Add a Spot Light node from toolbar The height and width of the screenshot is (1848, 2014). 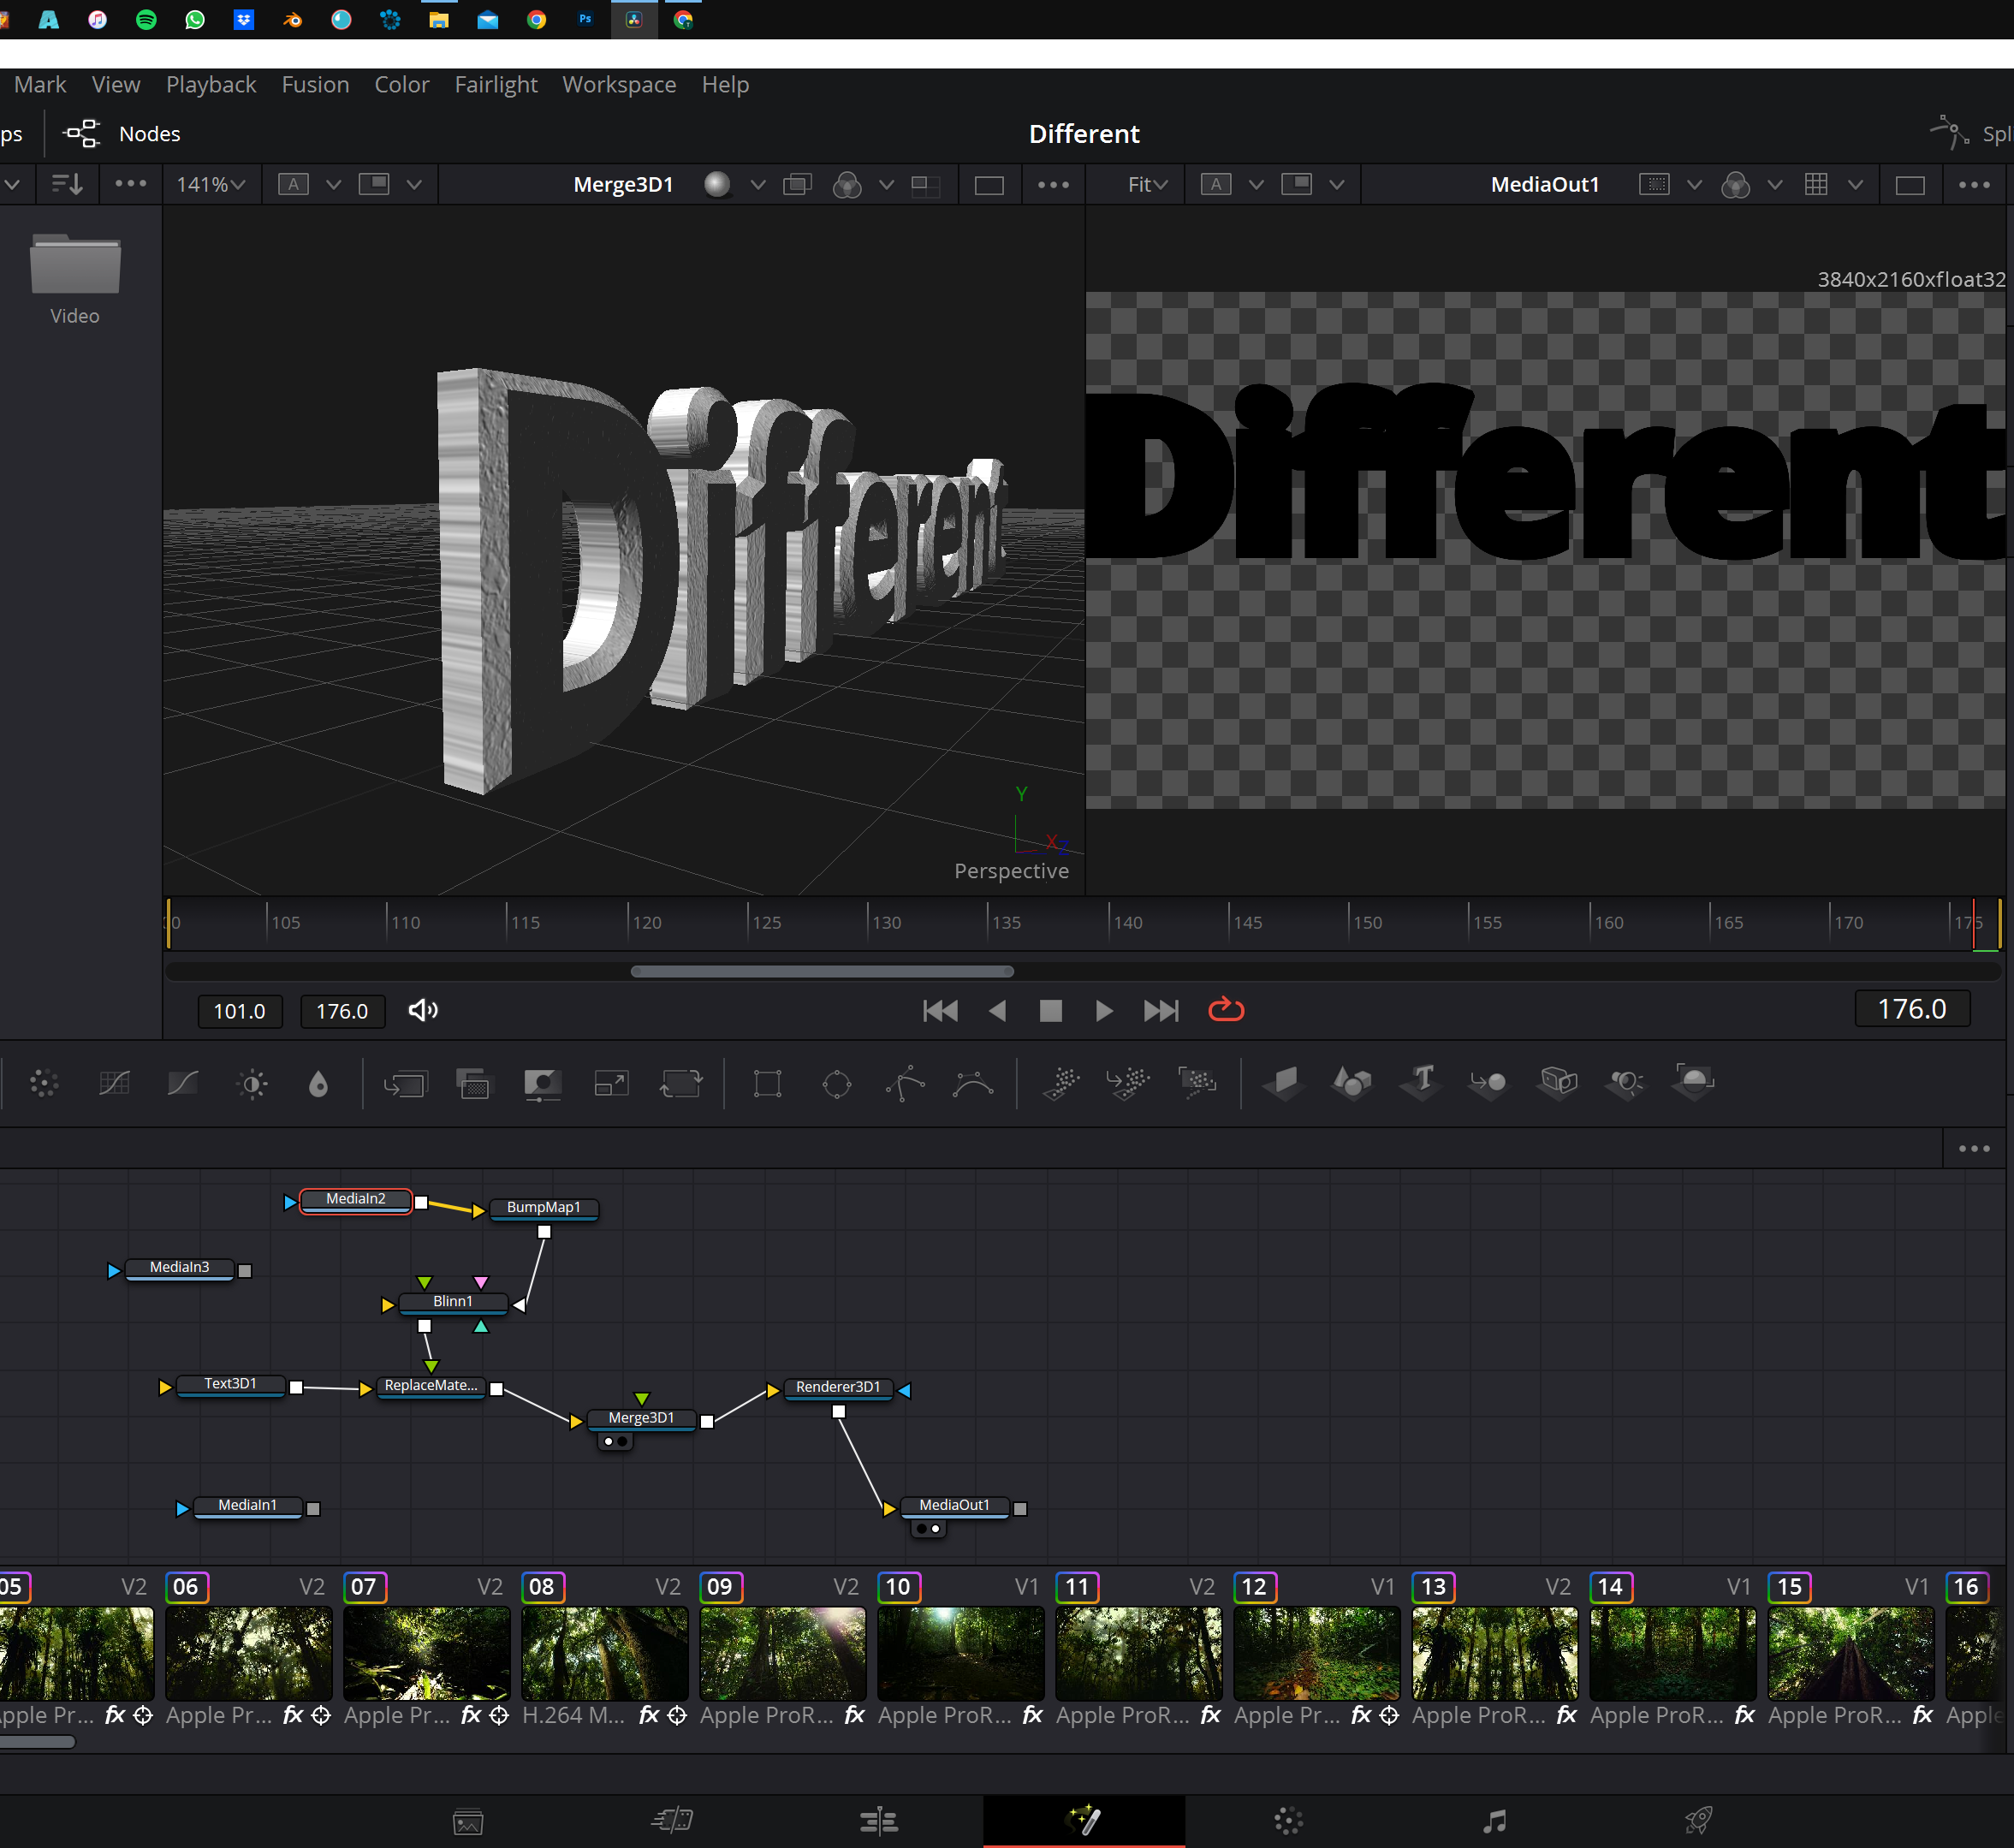[x=1626, y=1083]
